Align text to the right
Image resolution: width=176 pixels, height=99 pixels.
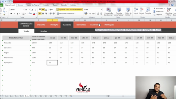click(x=46, y=13)
